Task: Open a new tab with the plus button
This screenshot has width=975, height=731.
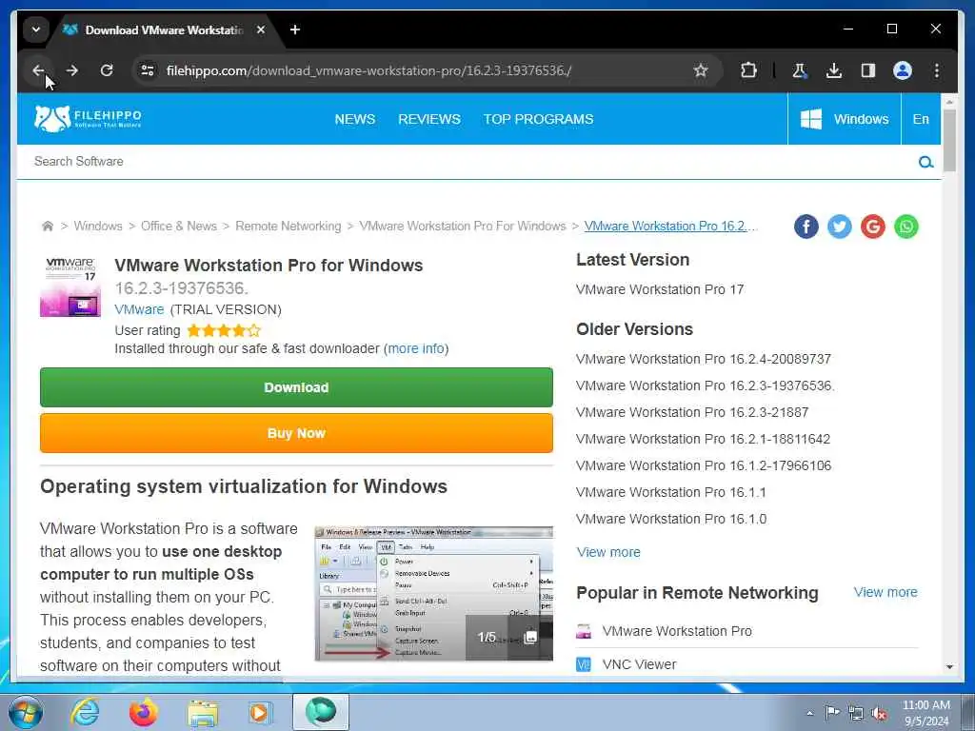Action: click(x=295, y=30)
